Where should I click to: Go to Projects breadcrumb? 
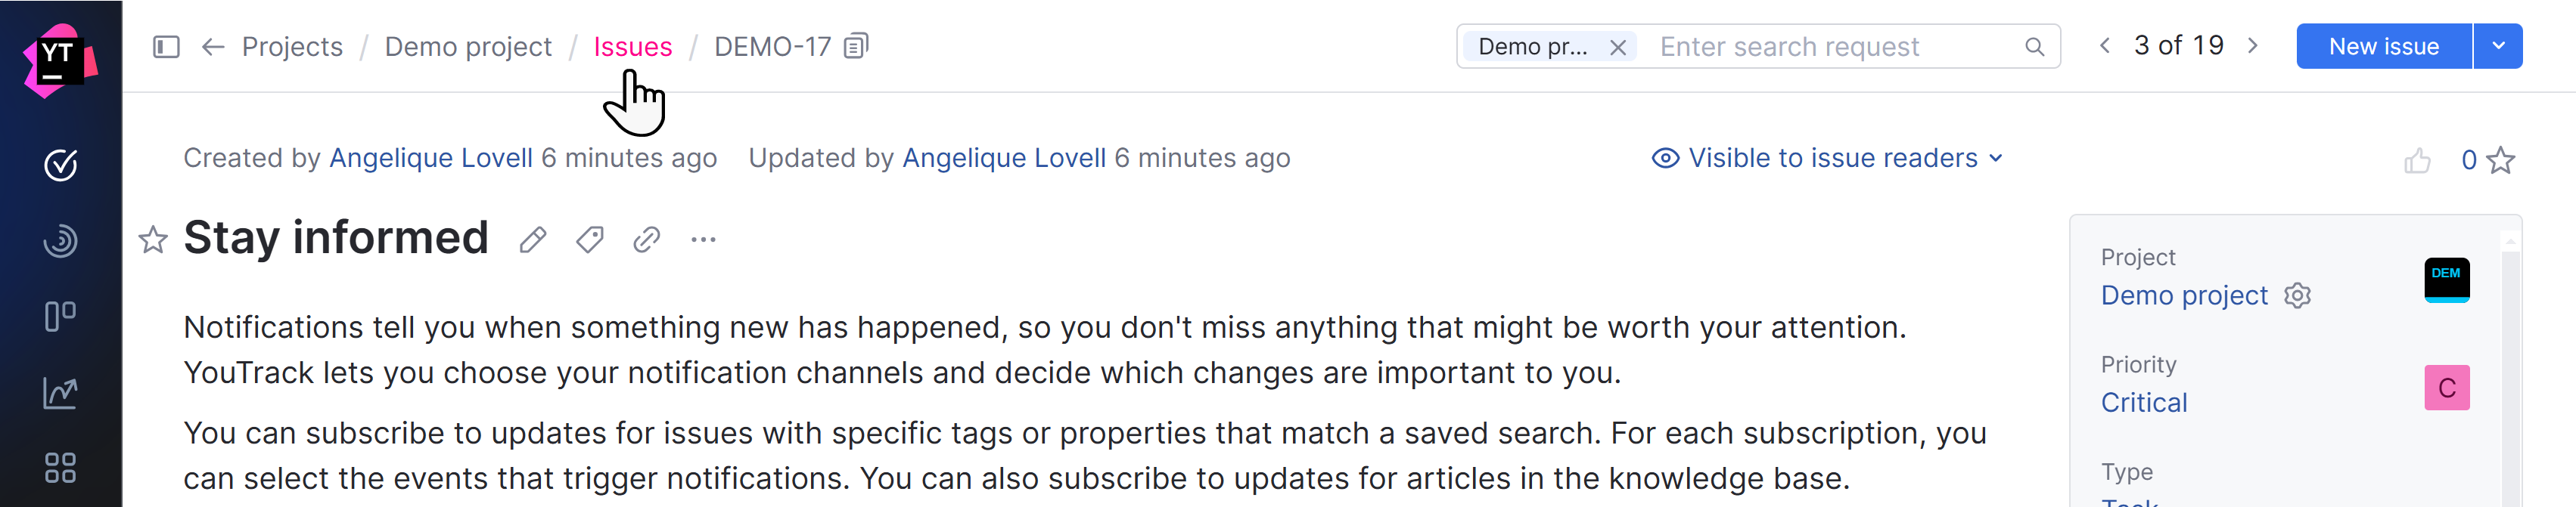click(292, 47)
